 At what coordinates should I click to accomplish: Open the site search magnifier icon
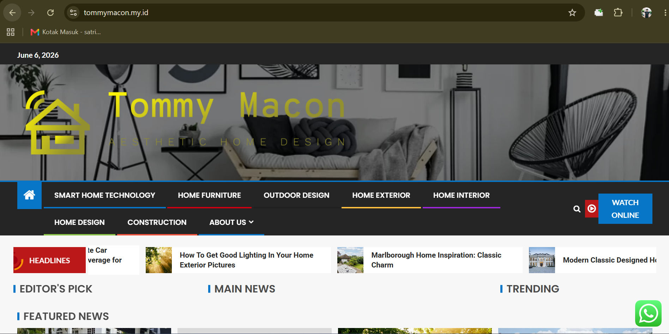[x=577, y=209]
